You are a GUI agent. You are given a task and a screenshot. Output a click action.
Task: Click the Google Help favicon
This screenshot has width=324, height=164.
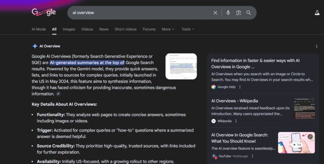coord(213,87)
